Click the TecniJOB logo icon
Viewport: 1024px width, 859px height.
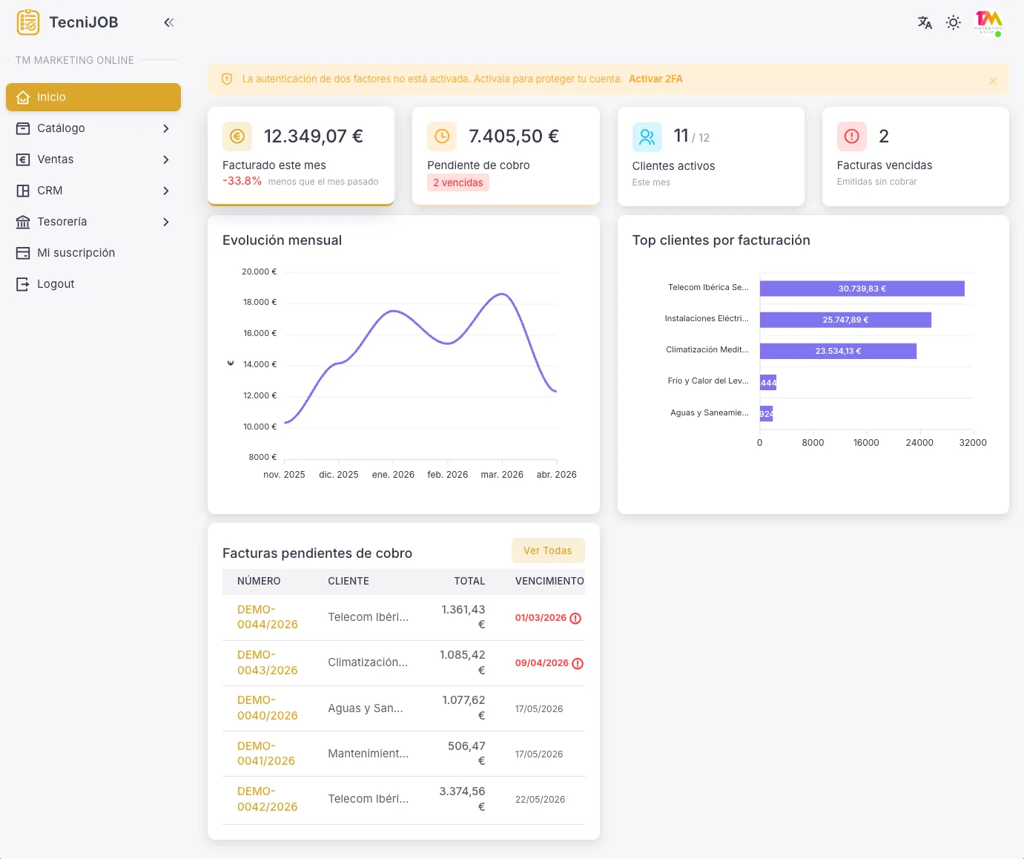pyautogui.click(x=28, y=22)
